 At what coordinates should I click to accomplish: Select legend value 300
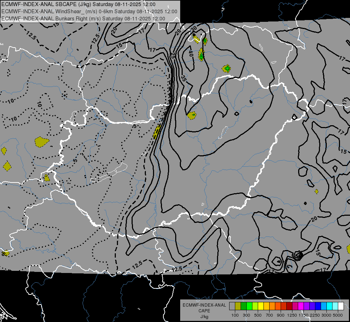pyautogui.click(x=246, y=315)
